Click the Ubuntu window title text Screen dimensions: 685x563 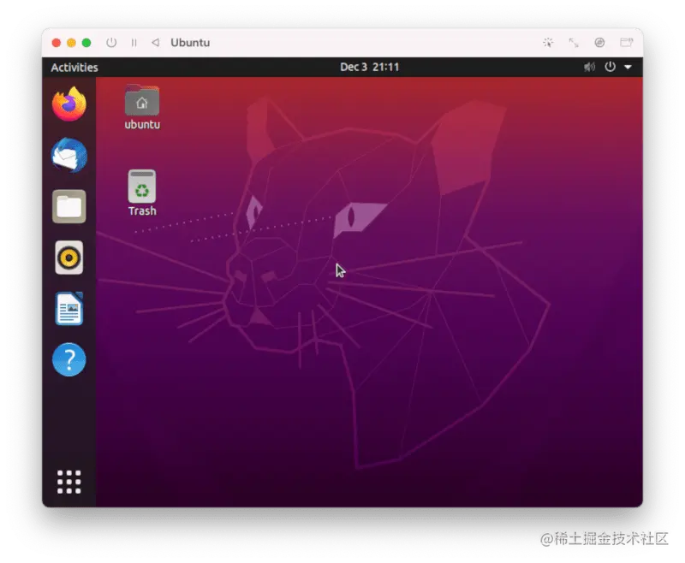pos(190,42)
